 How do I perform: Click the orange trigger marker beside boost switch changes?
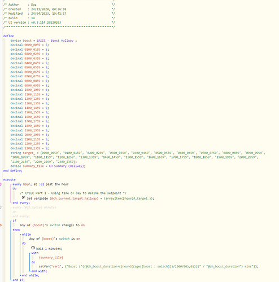point(1,225)
